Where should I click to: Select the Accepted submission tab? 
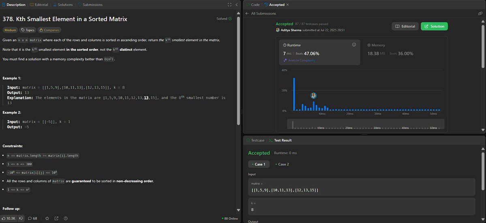pyautogui.click(x=274, y=4)
